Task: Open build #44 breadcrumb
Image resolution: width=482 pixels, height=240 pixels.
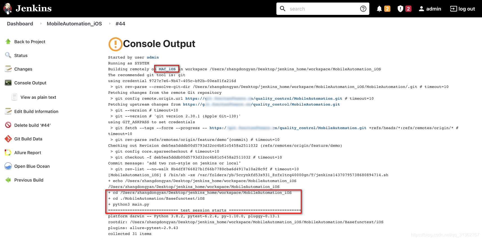Action: click(x=120, y=24)
